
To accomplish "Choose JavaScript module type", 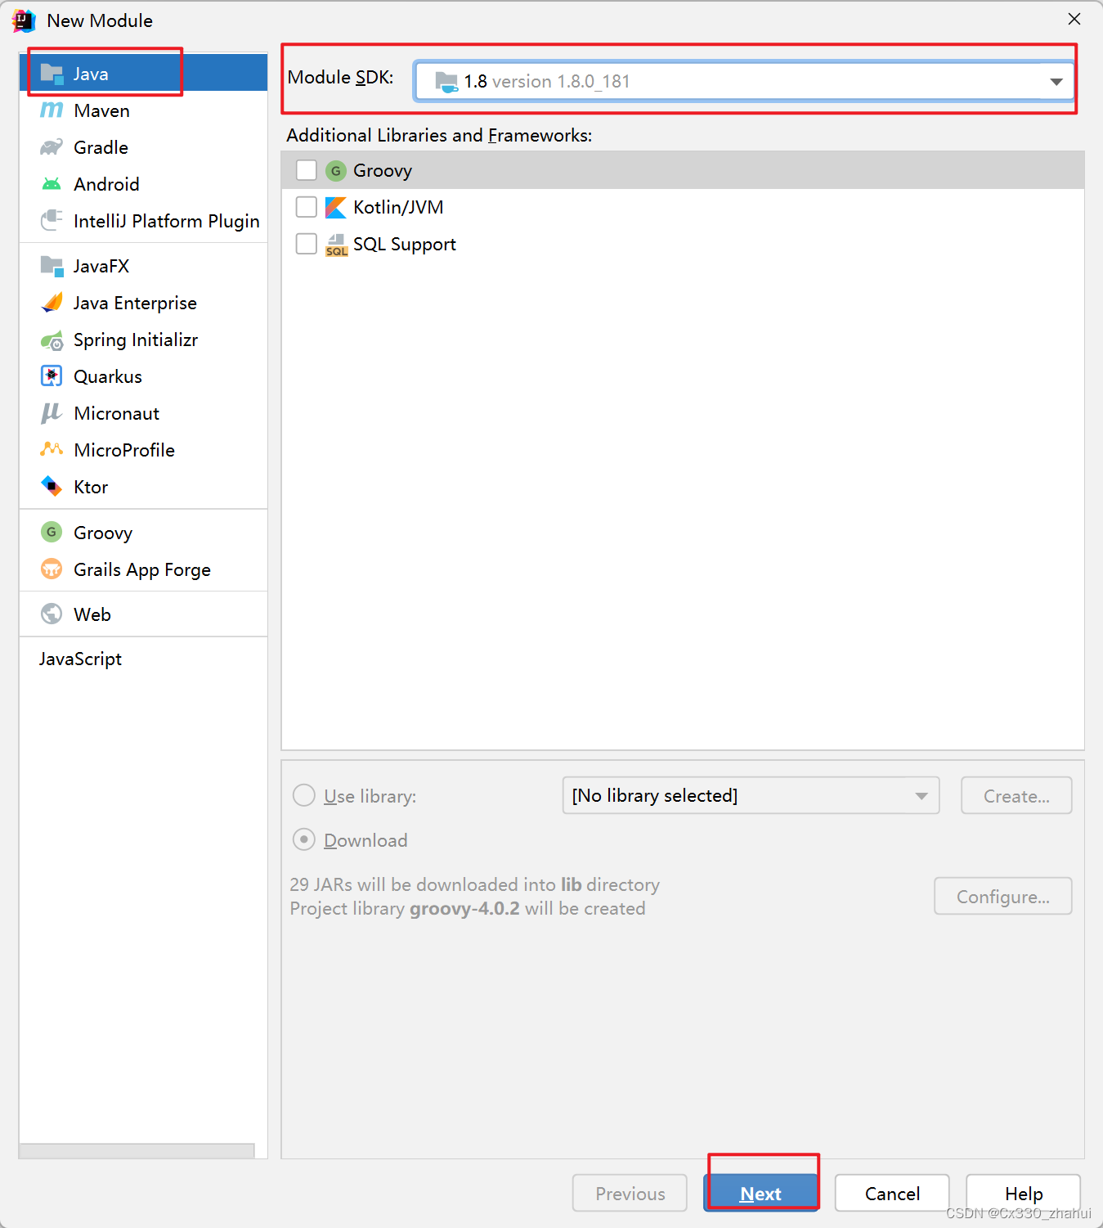I will click(x=143, y=659).
